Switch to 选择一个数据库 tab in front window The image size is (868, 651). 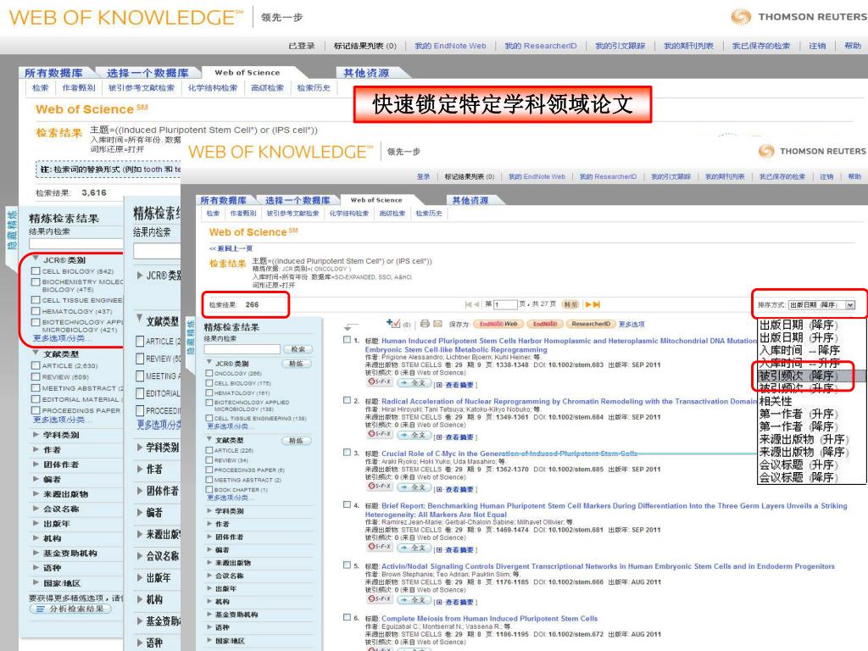pyautogui.click(x=298, y=200)
